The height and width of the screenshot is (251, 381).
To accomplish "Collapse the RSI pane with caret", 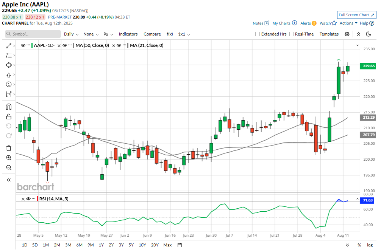I will click(358, 199).
